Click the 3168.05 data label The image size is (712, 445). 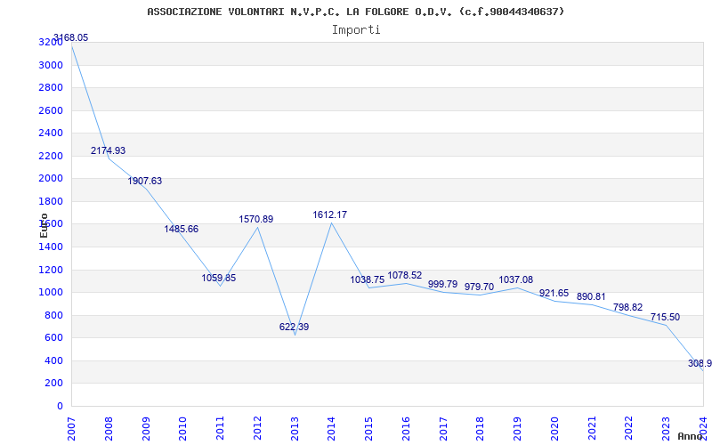(71, 37)
